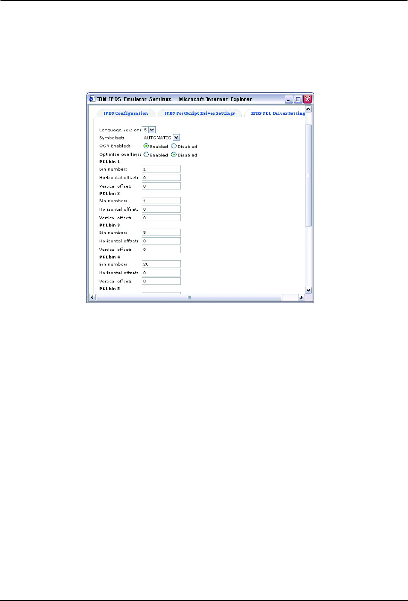Click the PCL bin 2 Bin number field
The image size is (408, 601).
161,200
